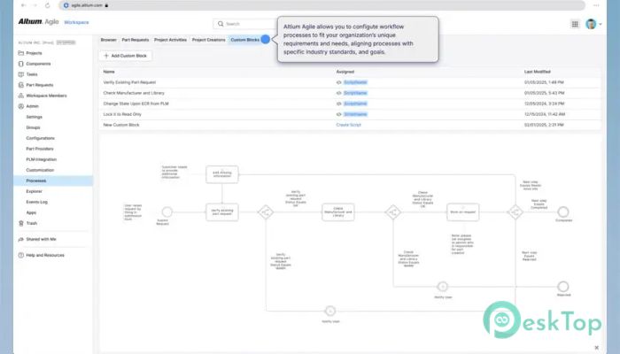Select the Processes item in sidebar

[53, 181]
